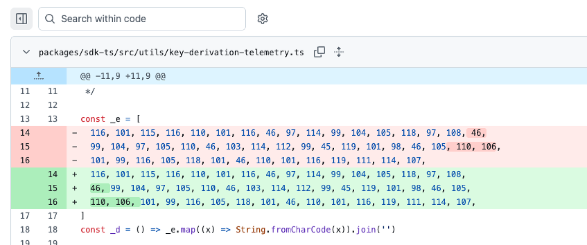Click deleted line number 16

coord(25,160)
